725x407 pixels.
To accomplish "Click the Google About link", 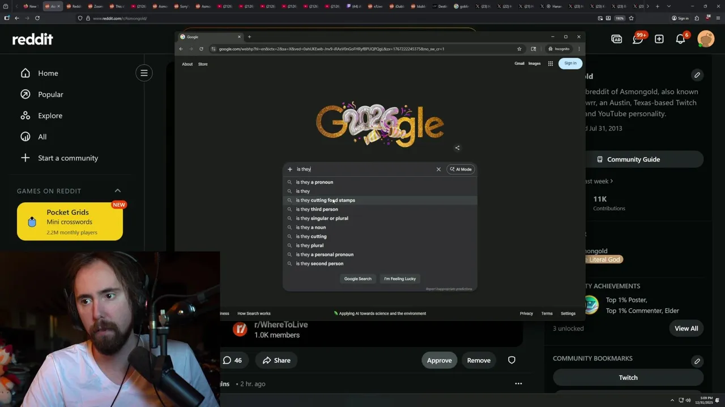I will [x=187, y=64].
